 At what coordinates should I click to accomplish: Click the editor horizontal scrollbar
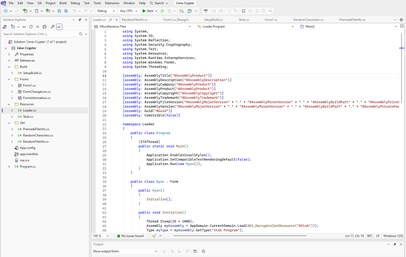[240, 236]
